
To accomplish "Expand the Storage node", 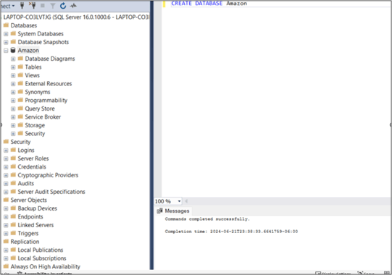I will click(x=13, y=125).
